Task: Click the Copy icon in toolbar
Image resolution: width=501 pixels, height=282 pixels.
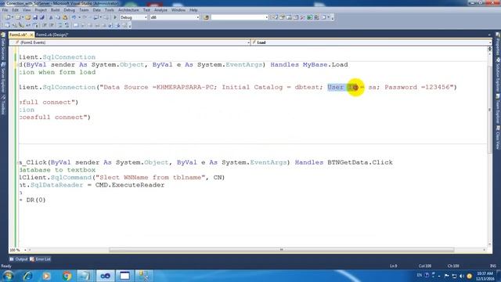Action: pos(58,17)
